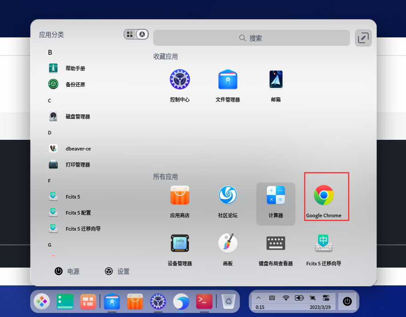Open app store from the dock
This screenshot has width=406, height=317.
coord(135,301)
